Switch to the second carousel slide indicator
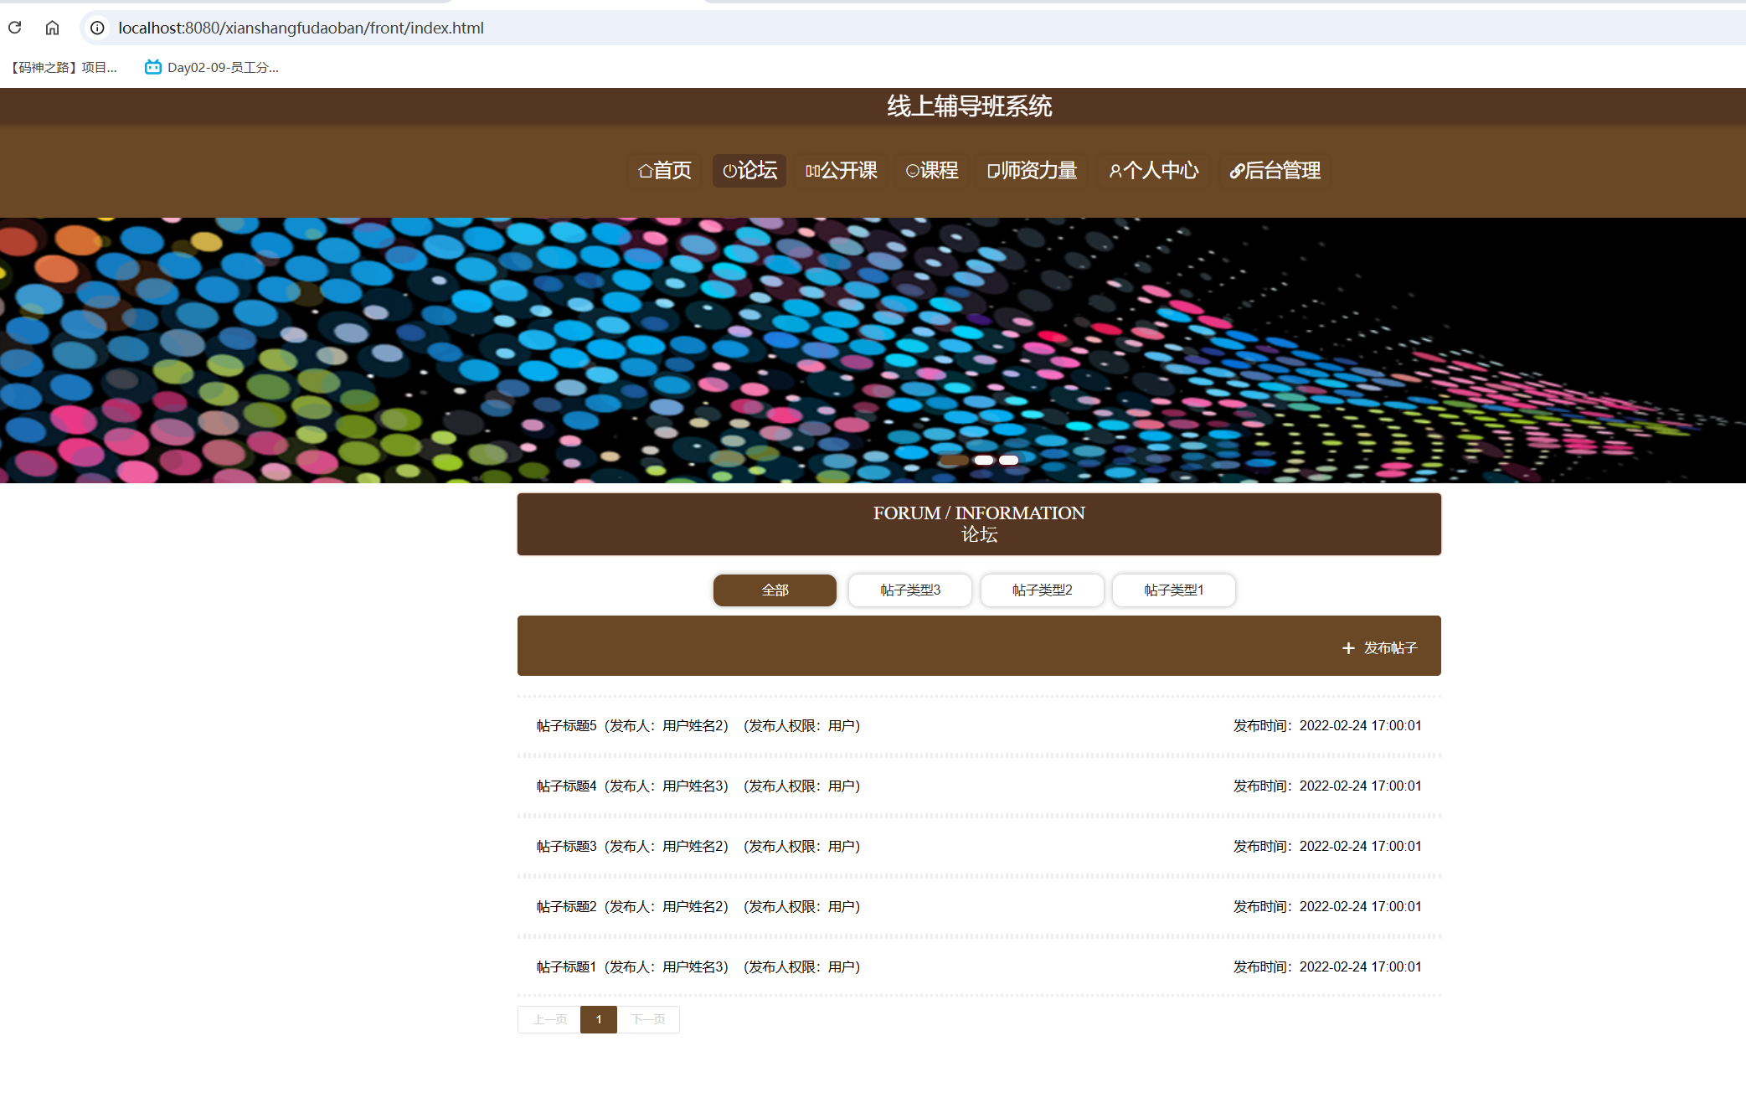 click(984, 460)
